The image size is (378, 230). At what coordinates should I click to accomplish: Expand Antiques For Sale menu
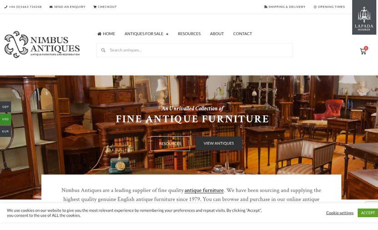pos(146,34)
